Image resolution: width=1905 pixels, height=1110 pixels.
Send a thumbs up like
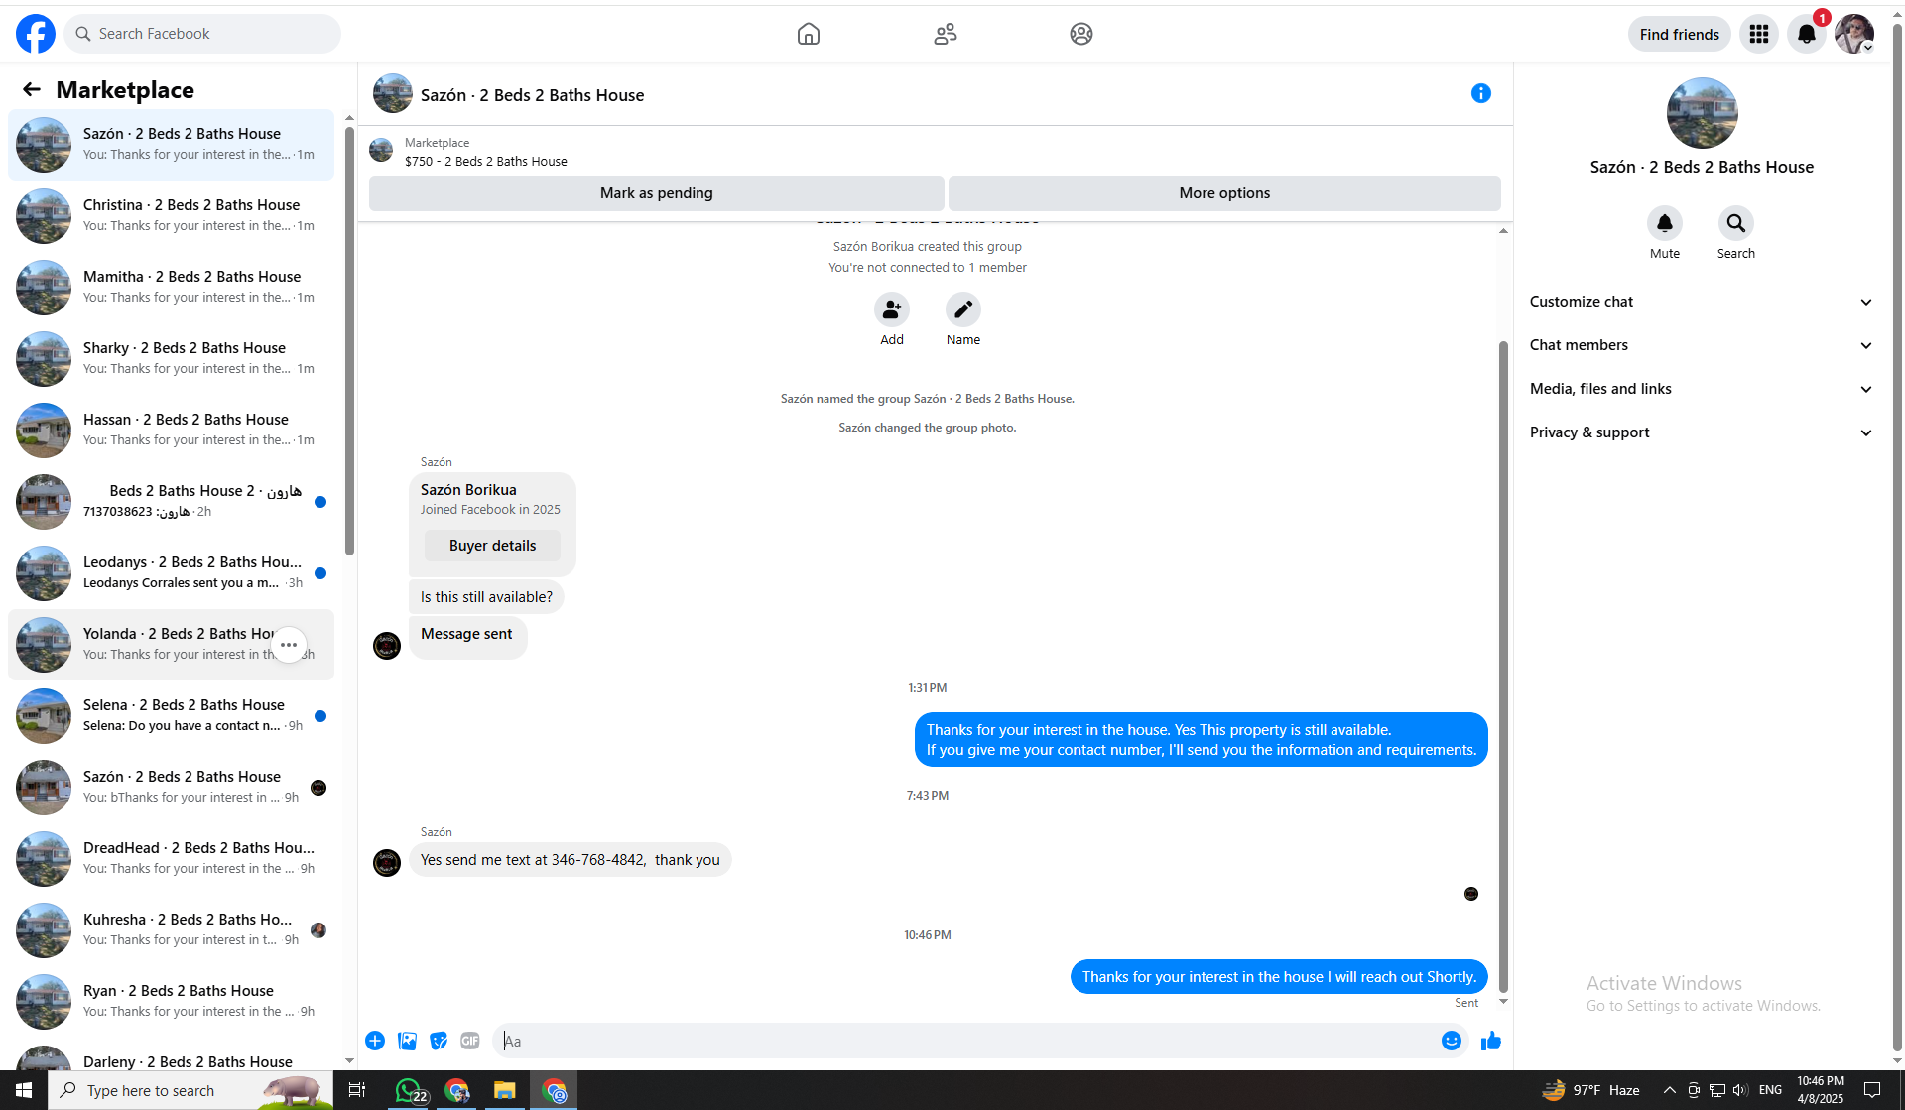[x=1490, y=1041]
